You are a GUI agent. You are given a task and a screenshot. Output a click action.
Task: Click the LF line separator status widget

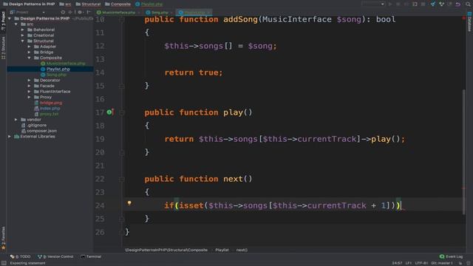pos(409,263)
